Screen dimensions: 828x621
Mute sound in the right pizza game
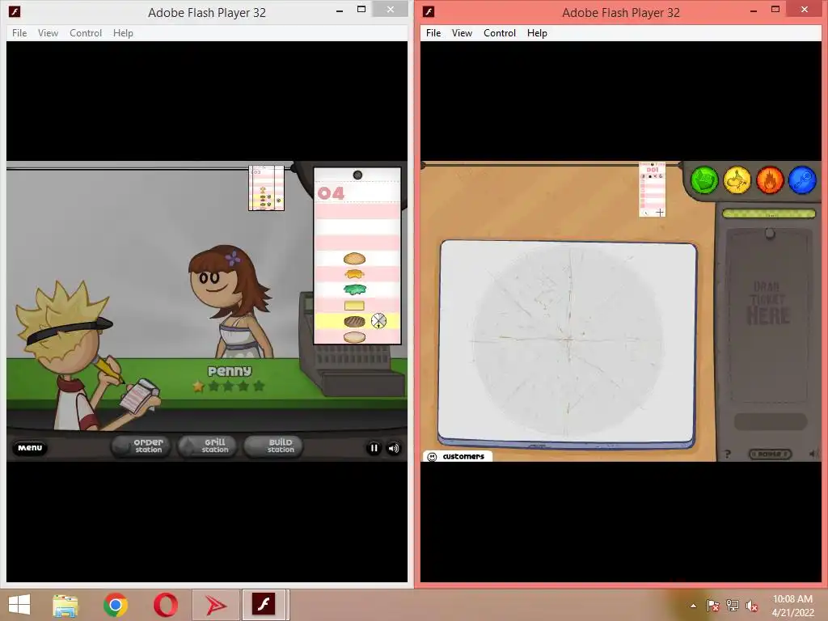tap(813, 454)
